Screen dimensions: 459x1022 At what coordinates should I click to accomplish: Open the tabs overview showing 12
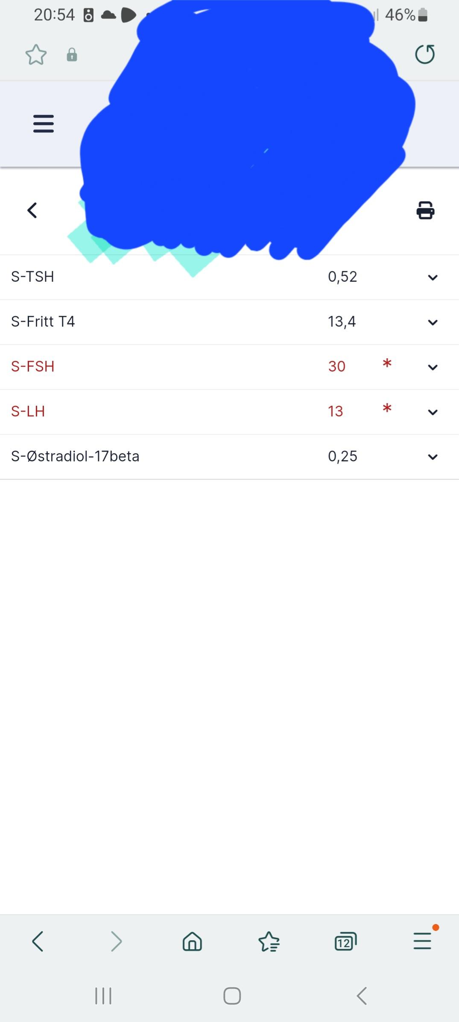pyautogui.click(x=345, y=941)
